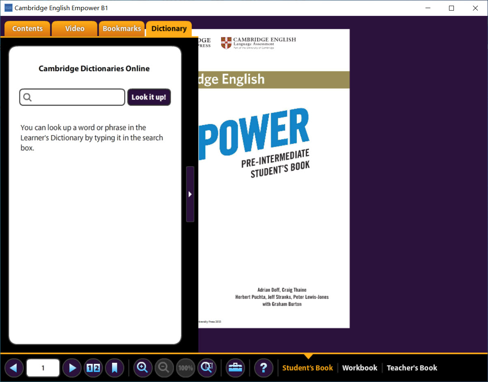Open help with the question mark icon

263,368
